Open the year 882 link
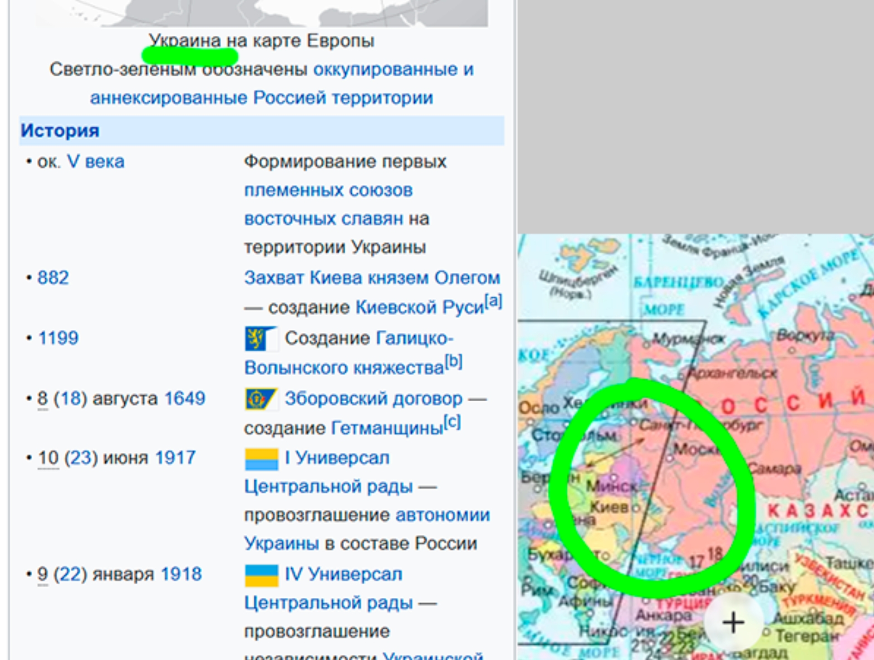 point(53,278)
